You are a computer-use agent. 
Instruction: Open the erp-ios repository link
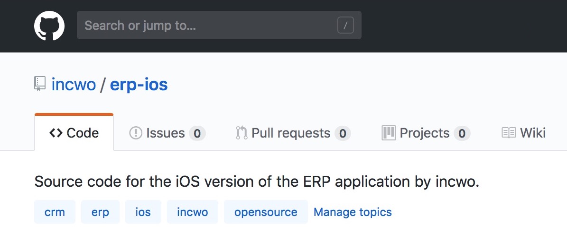[x=139, y=85]
